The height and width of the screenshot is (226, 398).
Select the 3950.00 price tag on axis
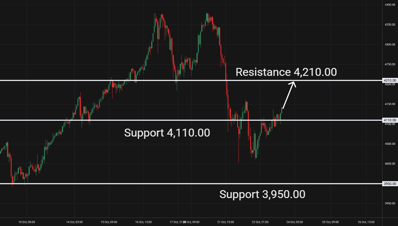coord(390,184)
